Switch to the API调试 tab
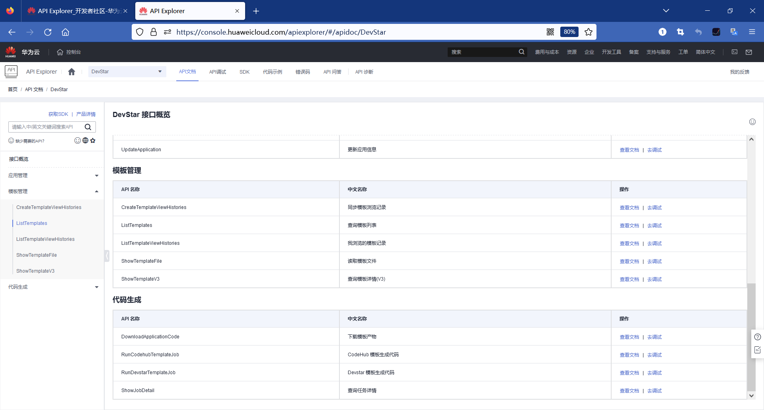 (x=218, y=72)
